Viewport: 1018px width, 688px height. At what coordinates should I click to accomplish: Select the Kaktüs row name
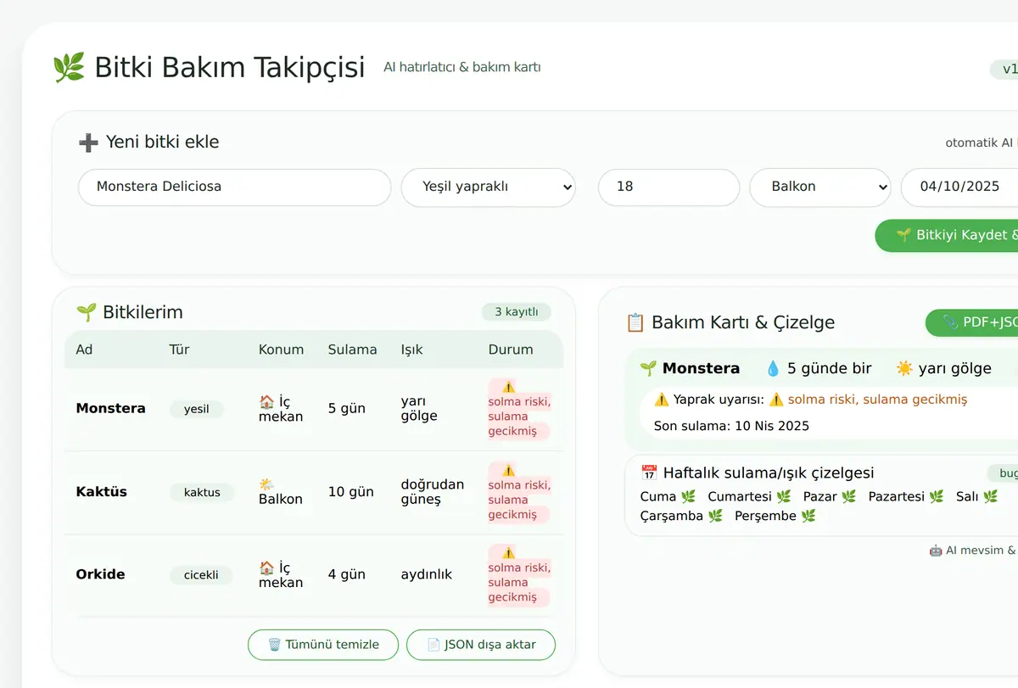[x=101, y=491]
